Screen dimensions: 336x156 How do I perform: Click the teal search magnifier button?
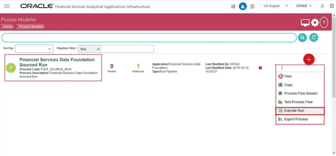click(x=302, y=38)
